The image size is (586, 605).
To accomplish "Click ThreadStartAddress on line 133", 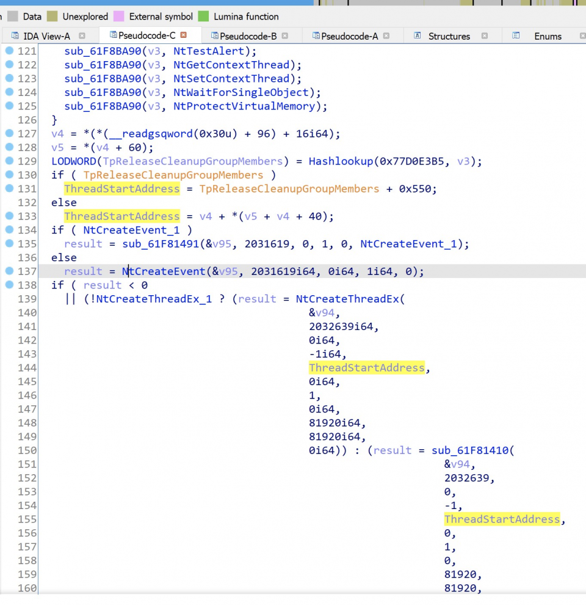I will click(x=122, y=216).
